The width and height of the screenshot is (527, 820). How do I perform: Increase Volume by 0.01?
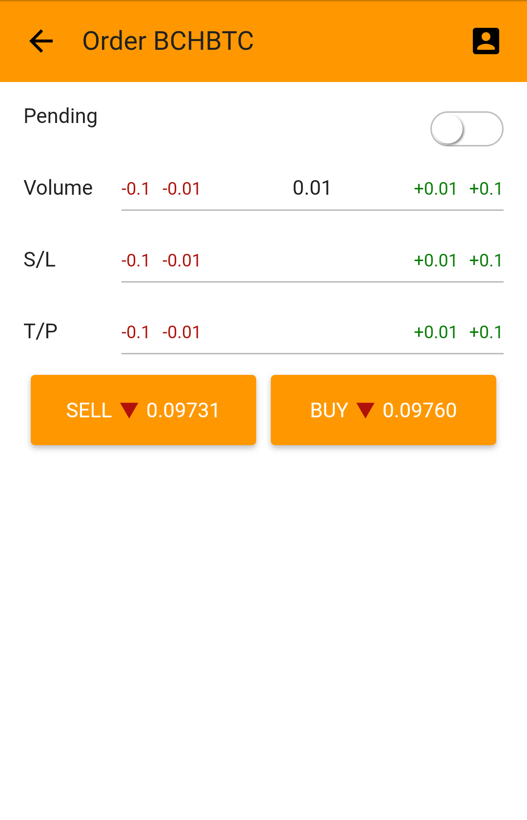[x=435, y=189]
